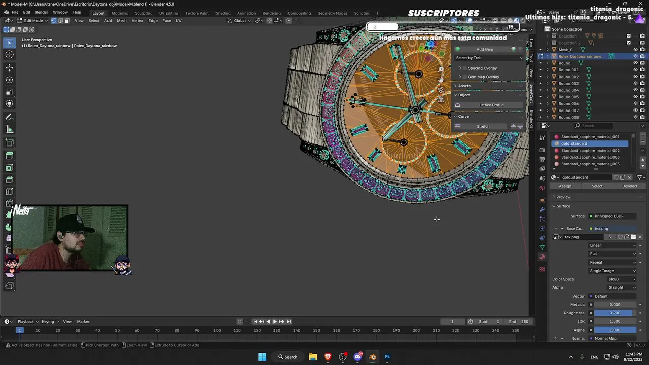
Task: Choose the Annotate tool
Action: click(x=9, y=117)
